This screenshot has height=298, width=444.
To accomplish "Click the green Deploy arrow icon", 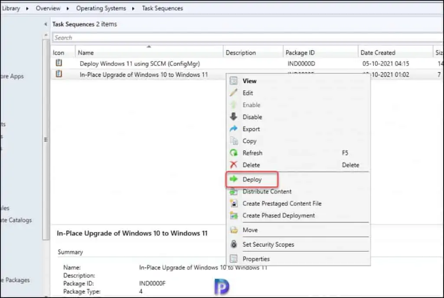I will pos(234,179).
